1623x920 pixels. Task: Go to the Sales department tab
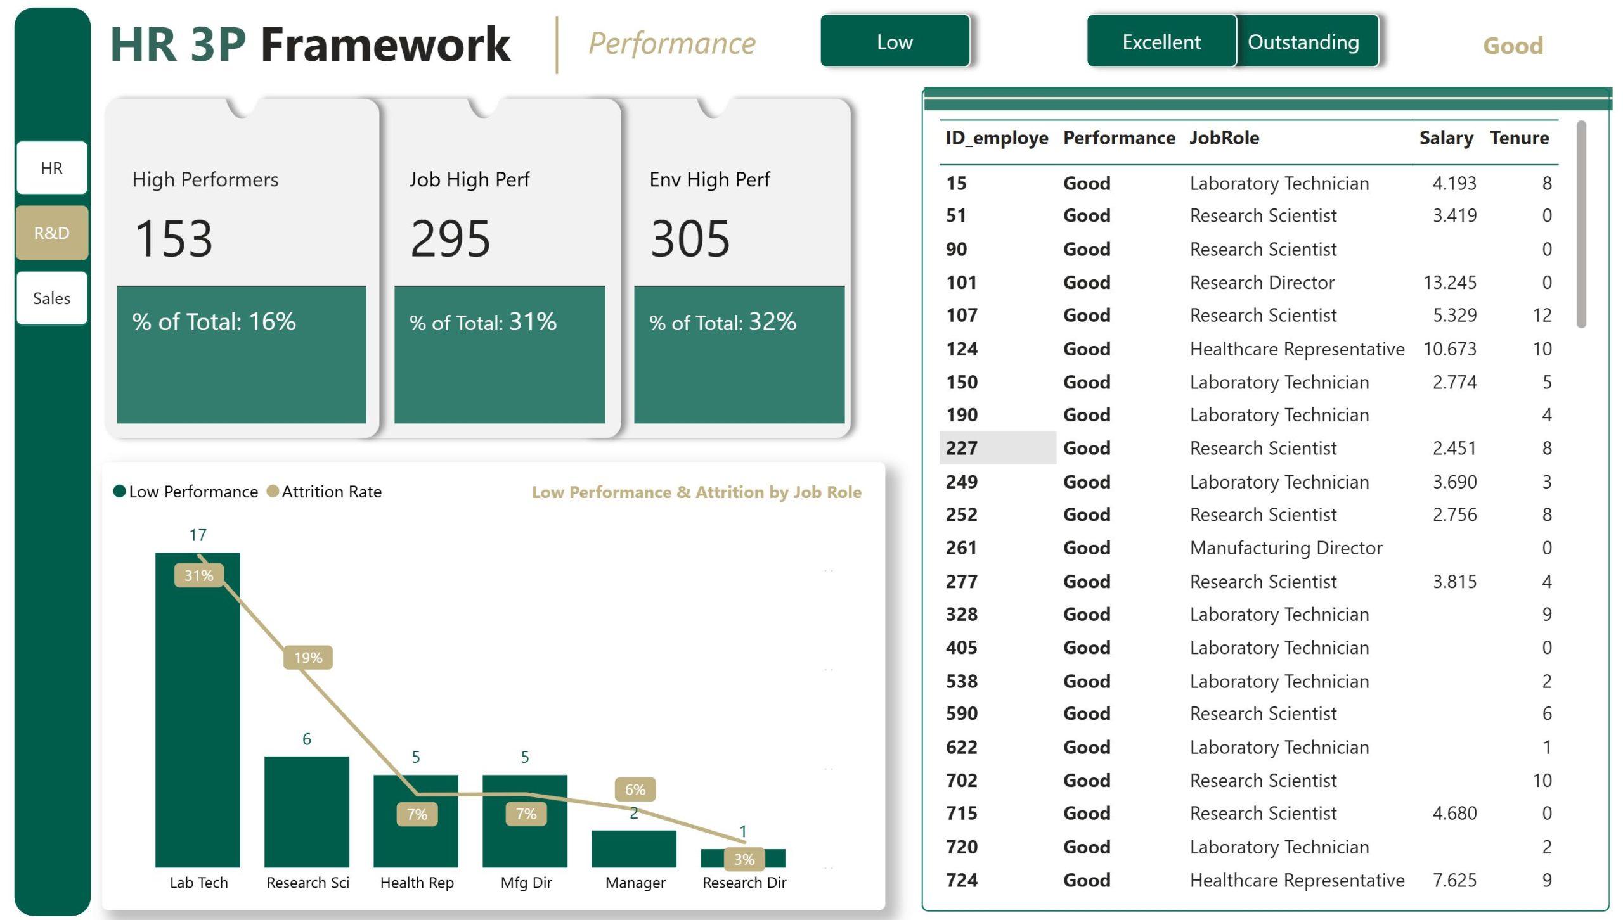click(x=52, y=298)
